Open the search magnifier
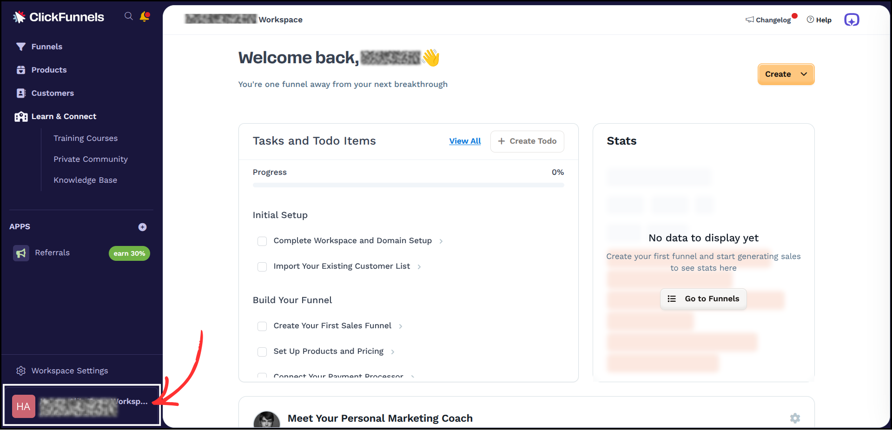The height and width of the screenshot is (431, 892). click(128, 16)
